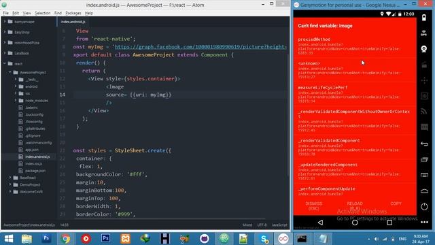
Task: Click the Genymotion recent apps side icon
Action: pos(424,159)
